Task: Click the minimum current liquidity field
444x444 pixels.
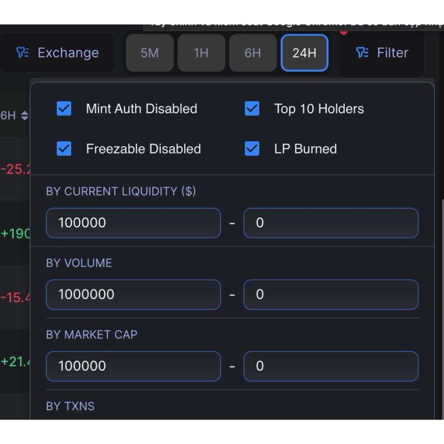Action: 134,223
